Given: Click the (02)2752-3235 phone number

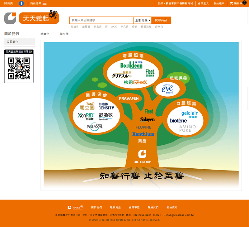Looking at the screenshot, I should 142,215.
